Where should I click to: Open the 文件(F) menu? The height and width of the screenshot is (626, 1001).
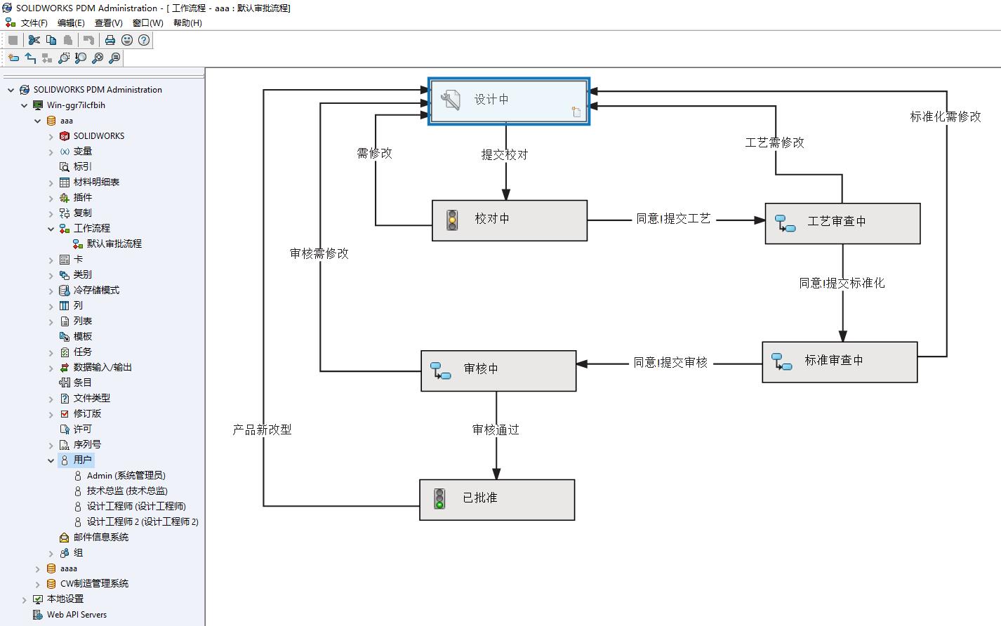coord(34,22)
